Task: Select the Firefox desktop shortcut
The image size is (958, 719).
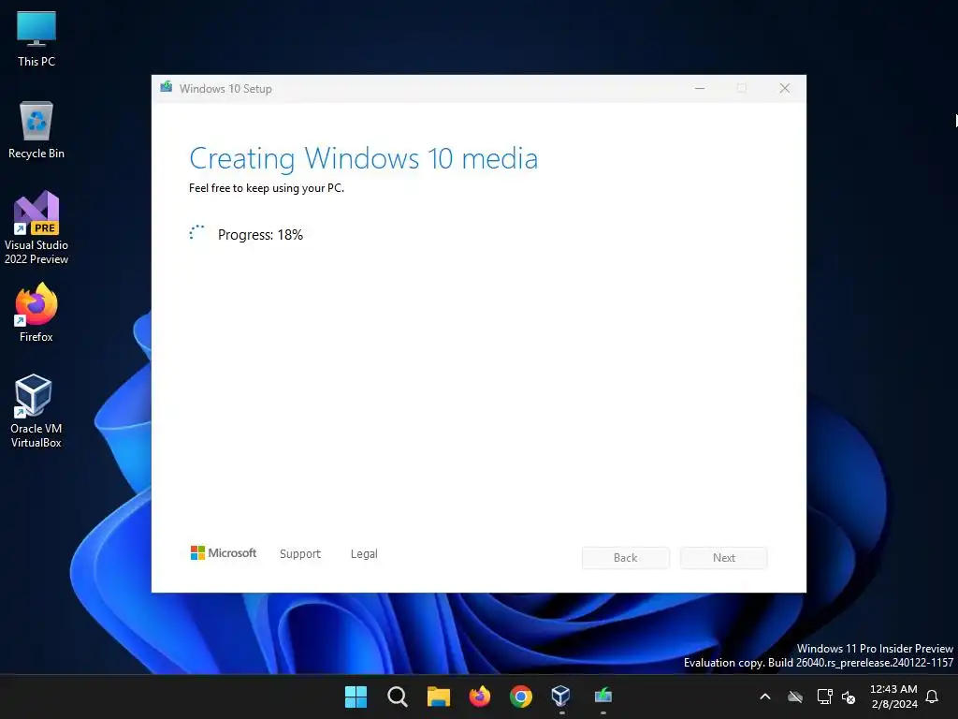Action: 36,313
